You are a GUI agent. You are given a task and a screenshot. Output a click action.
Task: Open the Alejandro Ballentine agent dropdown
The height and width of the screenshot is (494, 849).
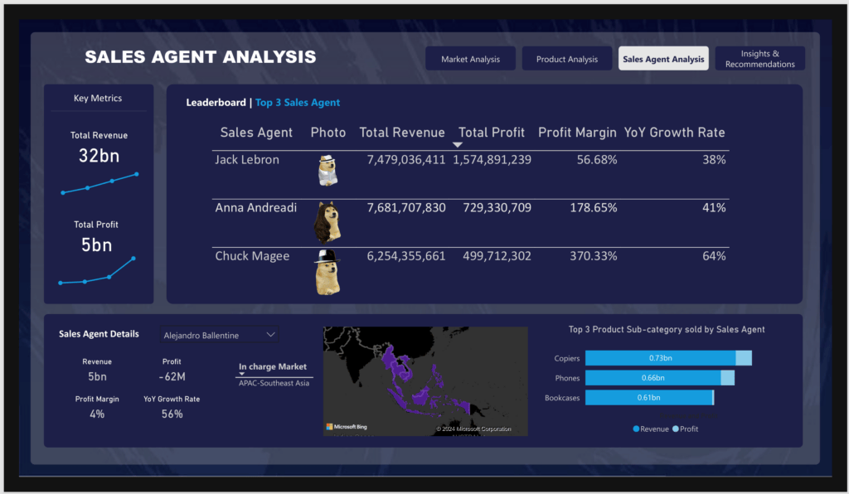tap(219, 335)
